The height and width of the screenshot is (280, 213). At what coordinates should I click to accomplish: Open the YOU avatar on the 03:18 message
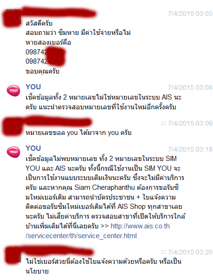(x=13, y=152)
